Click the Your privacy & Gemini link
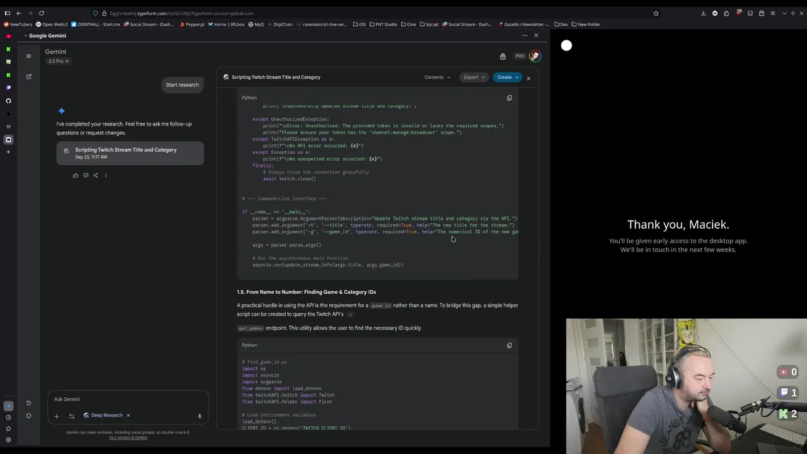Image resolution: width=807 pixels, height=454 pixels. 128,438
